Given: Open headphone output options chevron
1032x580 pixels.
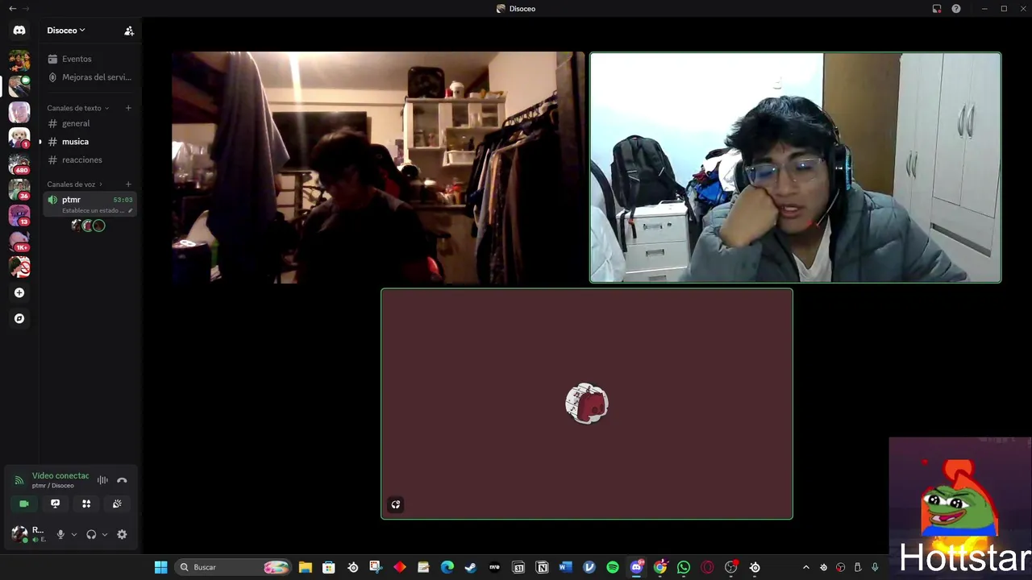Looking at the screenshot, I should 104,534.
